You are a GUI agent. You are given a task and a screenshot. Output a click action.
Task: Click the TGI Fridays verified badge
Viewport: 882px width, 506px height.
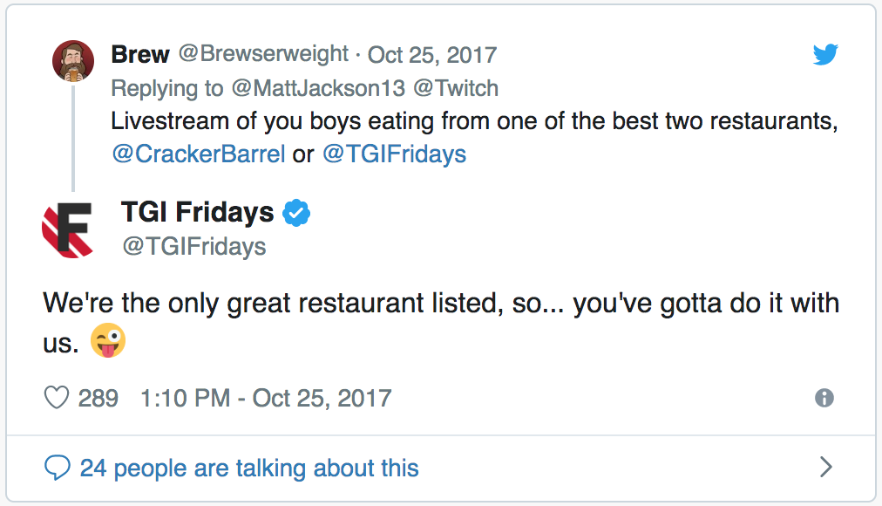(295, 213)
